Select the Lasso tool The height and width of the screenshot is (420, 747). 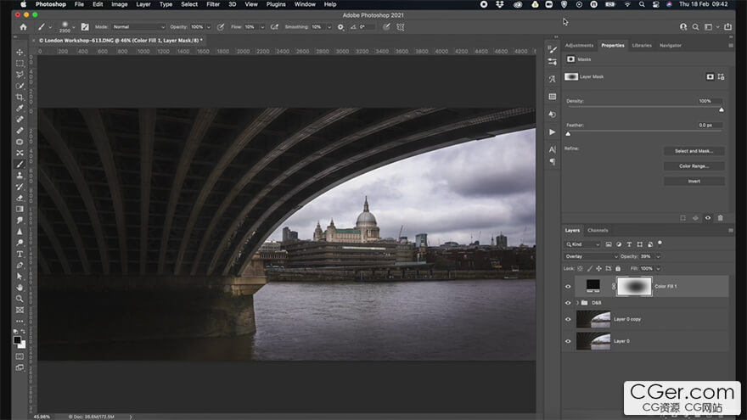(20, 75)
